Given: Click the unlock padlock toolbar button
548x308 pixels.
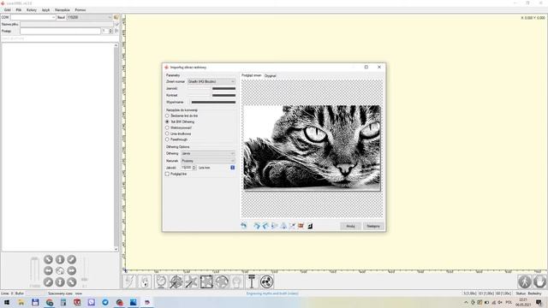Looking at the screenshot, I should click(x=145, y=281).
